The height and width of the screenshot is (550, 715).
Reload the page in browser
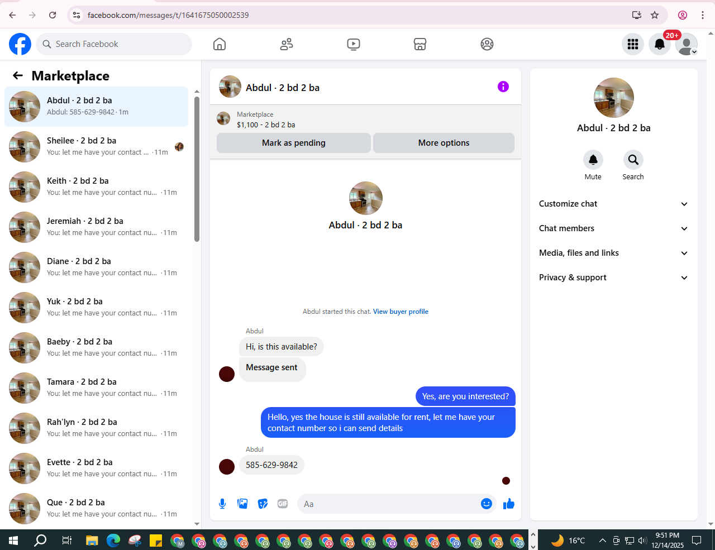pyautogui.click(x=53, y=15)
